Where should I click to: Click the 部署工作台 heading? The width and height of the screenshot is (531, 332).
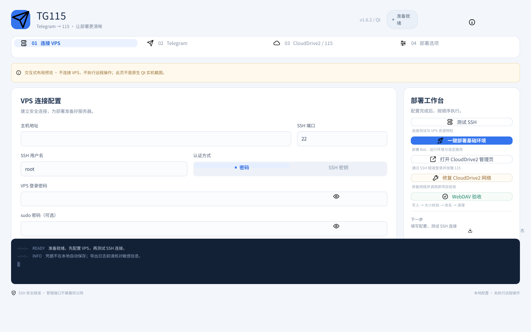[x=427, y=101]
